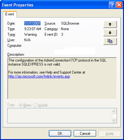Click the OK button
Image resolution: width=124 pixels, height=140 pixels.
pyautogui.click(x=60, y=134)
